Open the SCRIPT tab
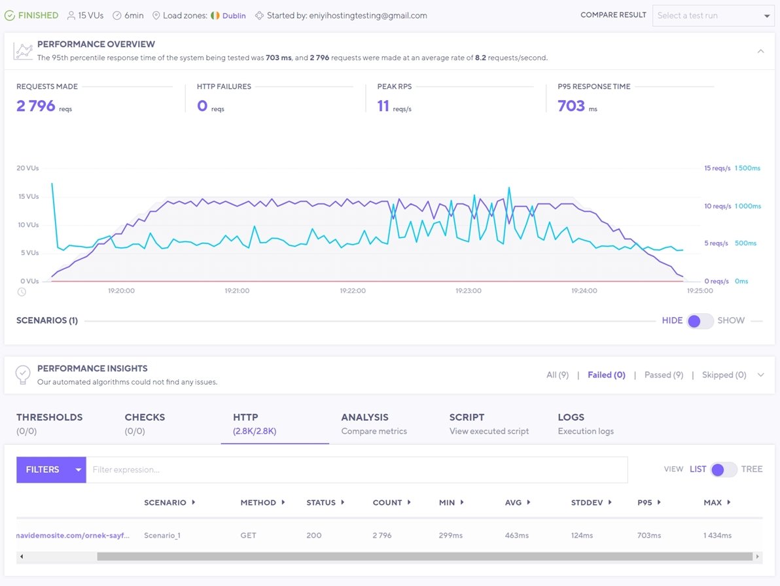This screenshot has height=586, width=780. click(x=489, y=423)
